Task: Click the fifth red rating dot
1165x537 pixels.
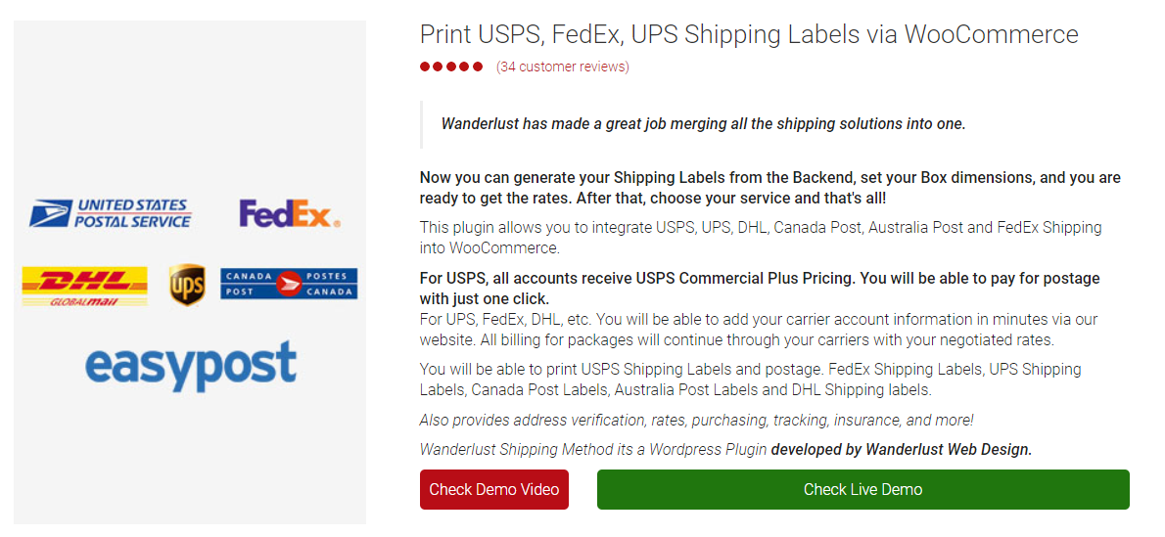Action: (x=477, y=67)
